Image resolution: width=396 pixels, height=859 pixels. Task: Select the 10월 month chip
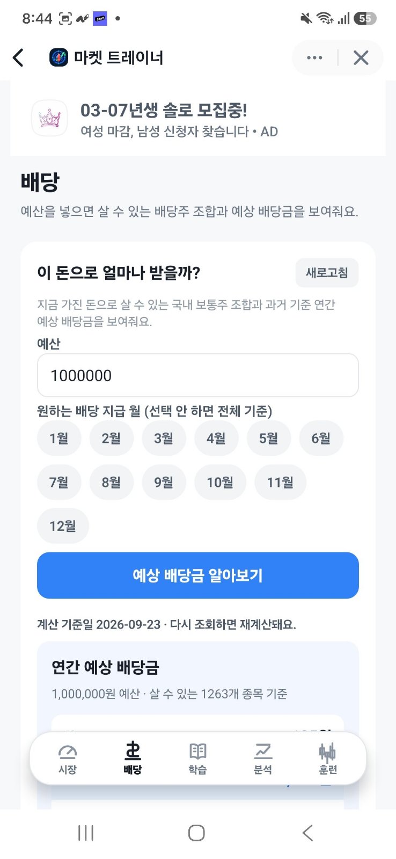220,482
